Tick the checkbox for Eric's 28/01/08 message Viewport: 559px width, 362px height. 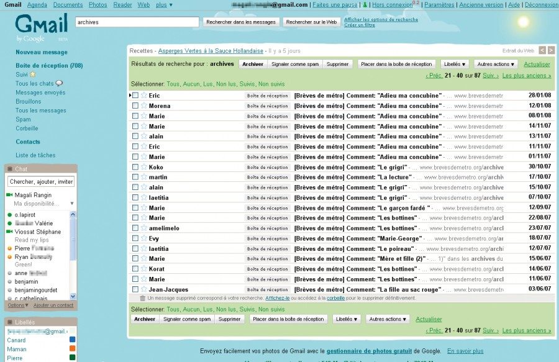(135, 95)
